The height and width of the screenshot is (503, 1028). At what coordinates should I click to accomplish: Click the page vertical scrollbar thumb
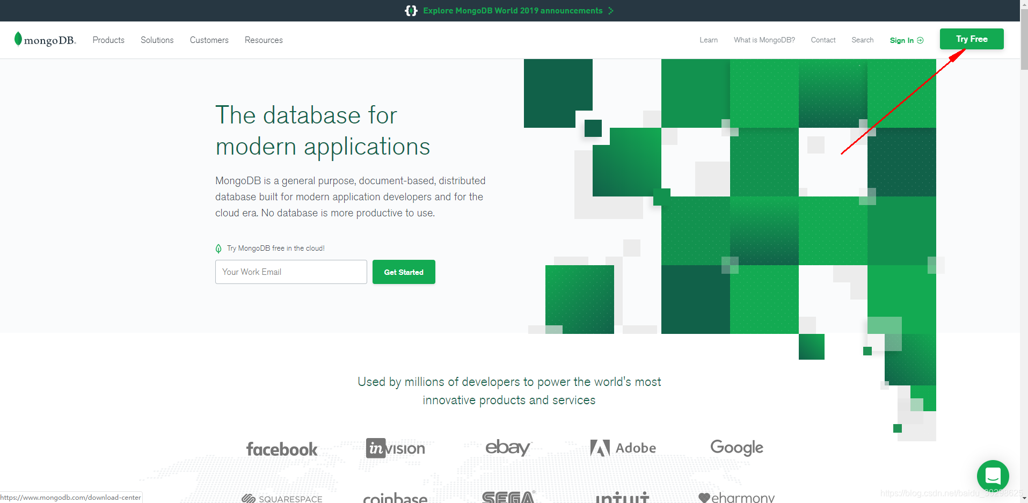coord(1024,39)
